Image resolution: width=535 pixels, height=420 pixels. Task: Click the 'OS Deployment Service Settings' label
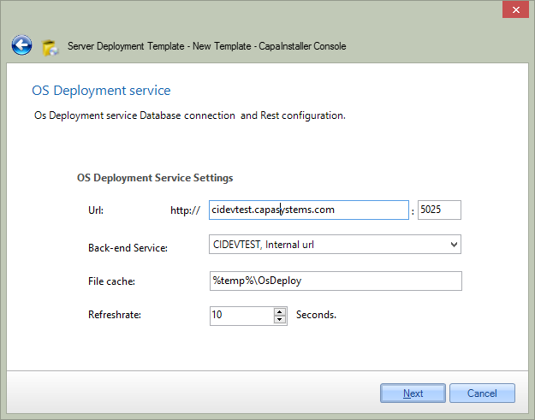[155, 178]
